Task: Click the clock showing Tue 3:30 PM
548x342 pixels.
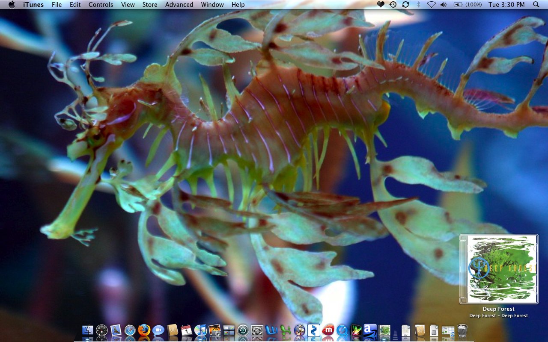Action: 506,5
